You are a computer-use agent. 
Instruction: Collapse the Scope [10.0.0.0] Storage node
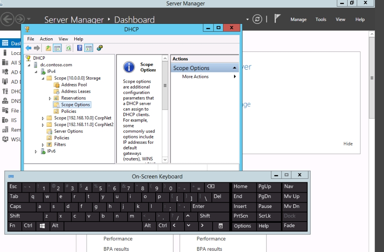[43, 78]
